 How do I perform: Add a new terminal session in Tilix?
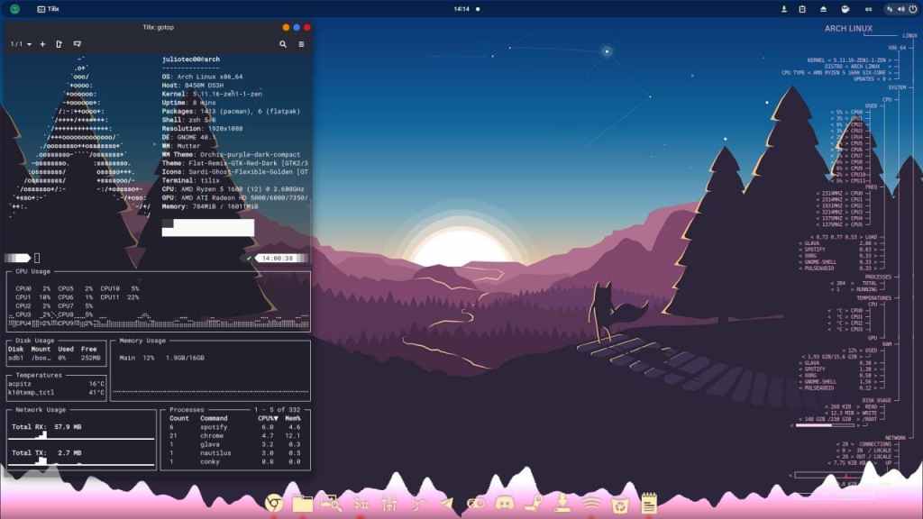point(42,44)
